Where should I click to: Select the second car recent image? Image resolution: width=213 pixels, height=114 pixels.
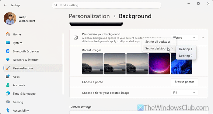pyautogui.click(x=115, y=64)
